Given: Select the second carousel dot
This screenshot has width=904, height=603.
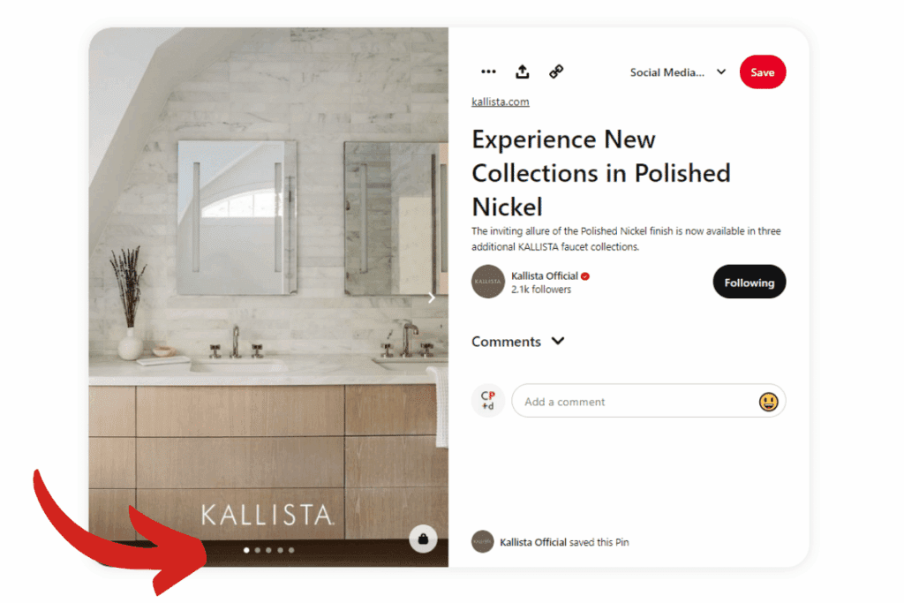Looking at the screenshot, I should tap(258, 550).
